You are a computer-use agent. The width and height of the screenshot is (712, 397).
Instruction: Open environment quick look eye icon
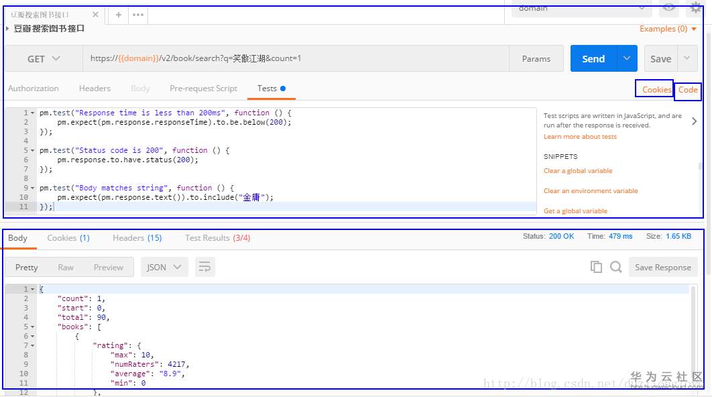(x=668, y=8)
